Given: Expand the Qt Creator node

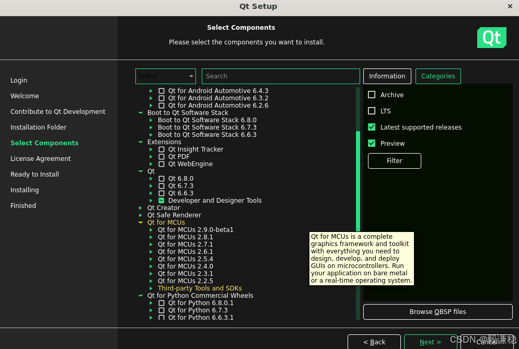Looking at the screenshot, I should pyautogui.click(x=141, y=208).
